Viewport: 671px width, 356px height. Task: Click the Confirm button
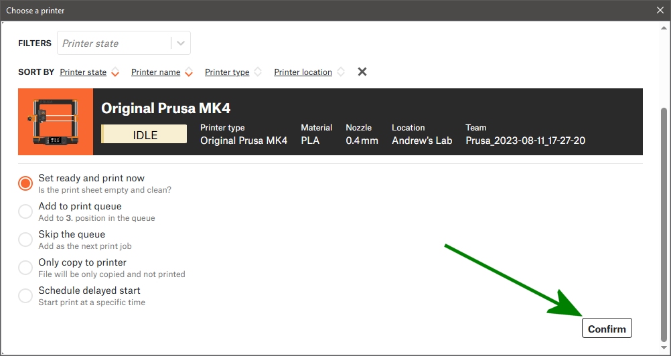(607, 328)
